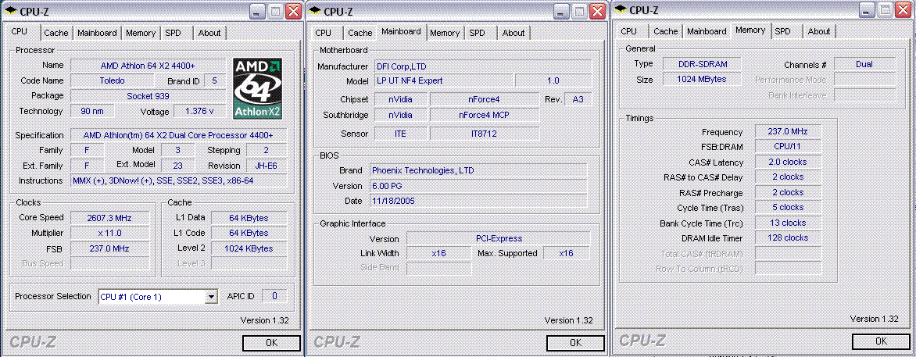Image resolution: width=916 pixels, height=357 pixels.
Task: Click the Technology value '90 nm'
Action: pos(92,111)
